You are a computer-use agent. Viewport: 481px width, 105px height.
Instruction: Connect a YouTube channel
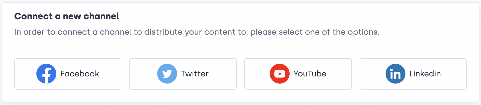pos(298,74)
